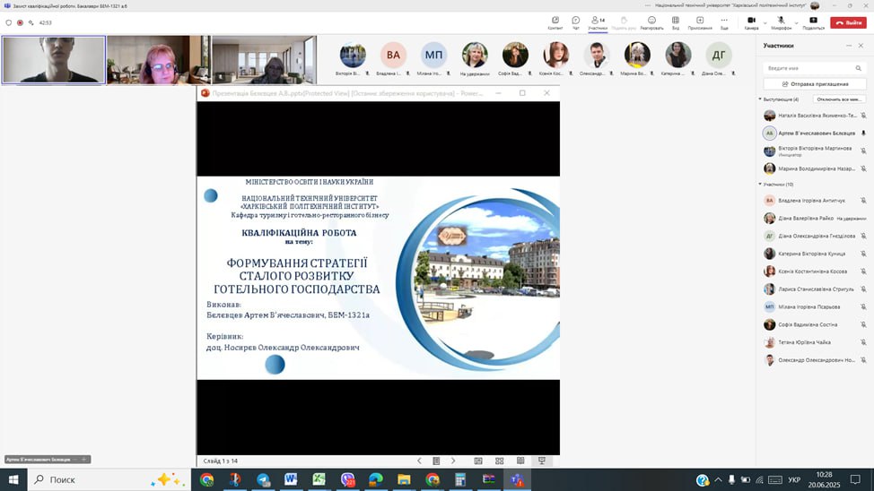Click the Поделиться (Share) screen icon
This screenshot has width=874, height=491.
tap(813, 22)
